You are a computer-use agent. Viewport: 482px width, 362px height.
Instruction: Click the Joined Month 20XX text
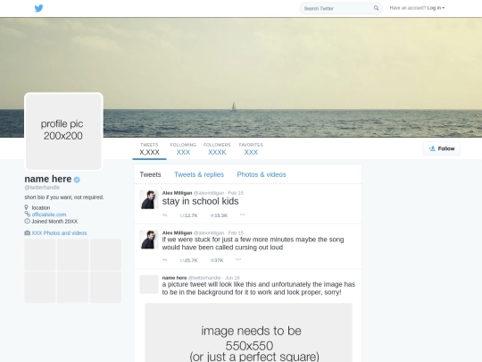click(54, 222)
